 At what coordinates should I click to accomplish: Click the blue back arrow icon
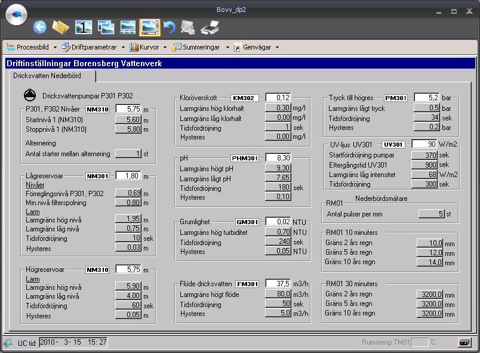(x=40, y=27)
